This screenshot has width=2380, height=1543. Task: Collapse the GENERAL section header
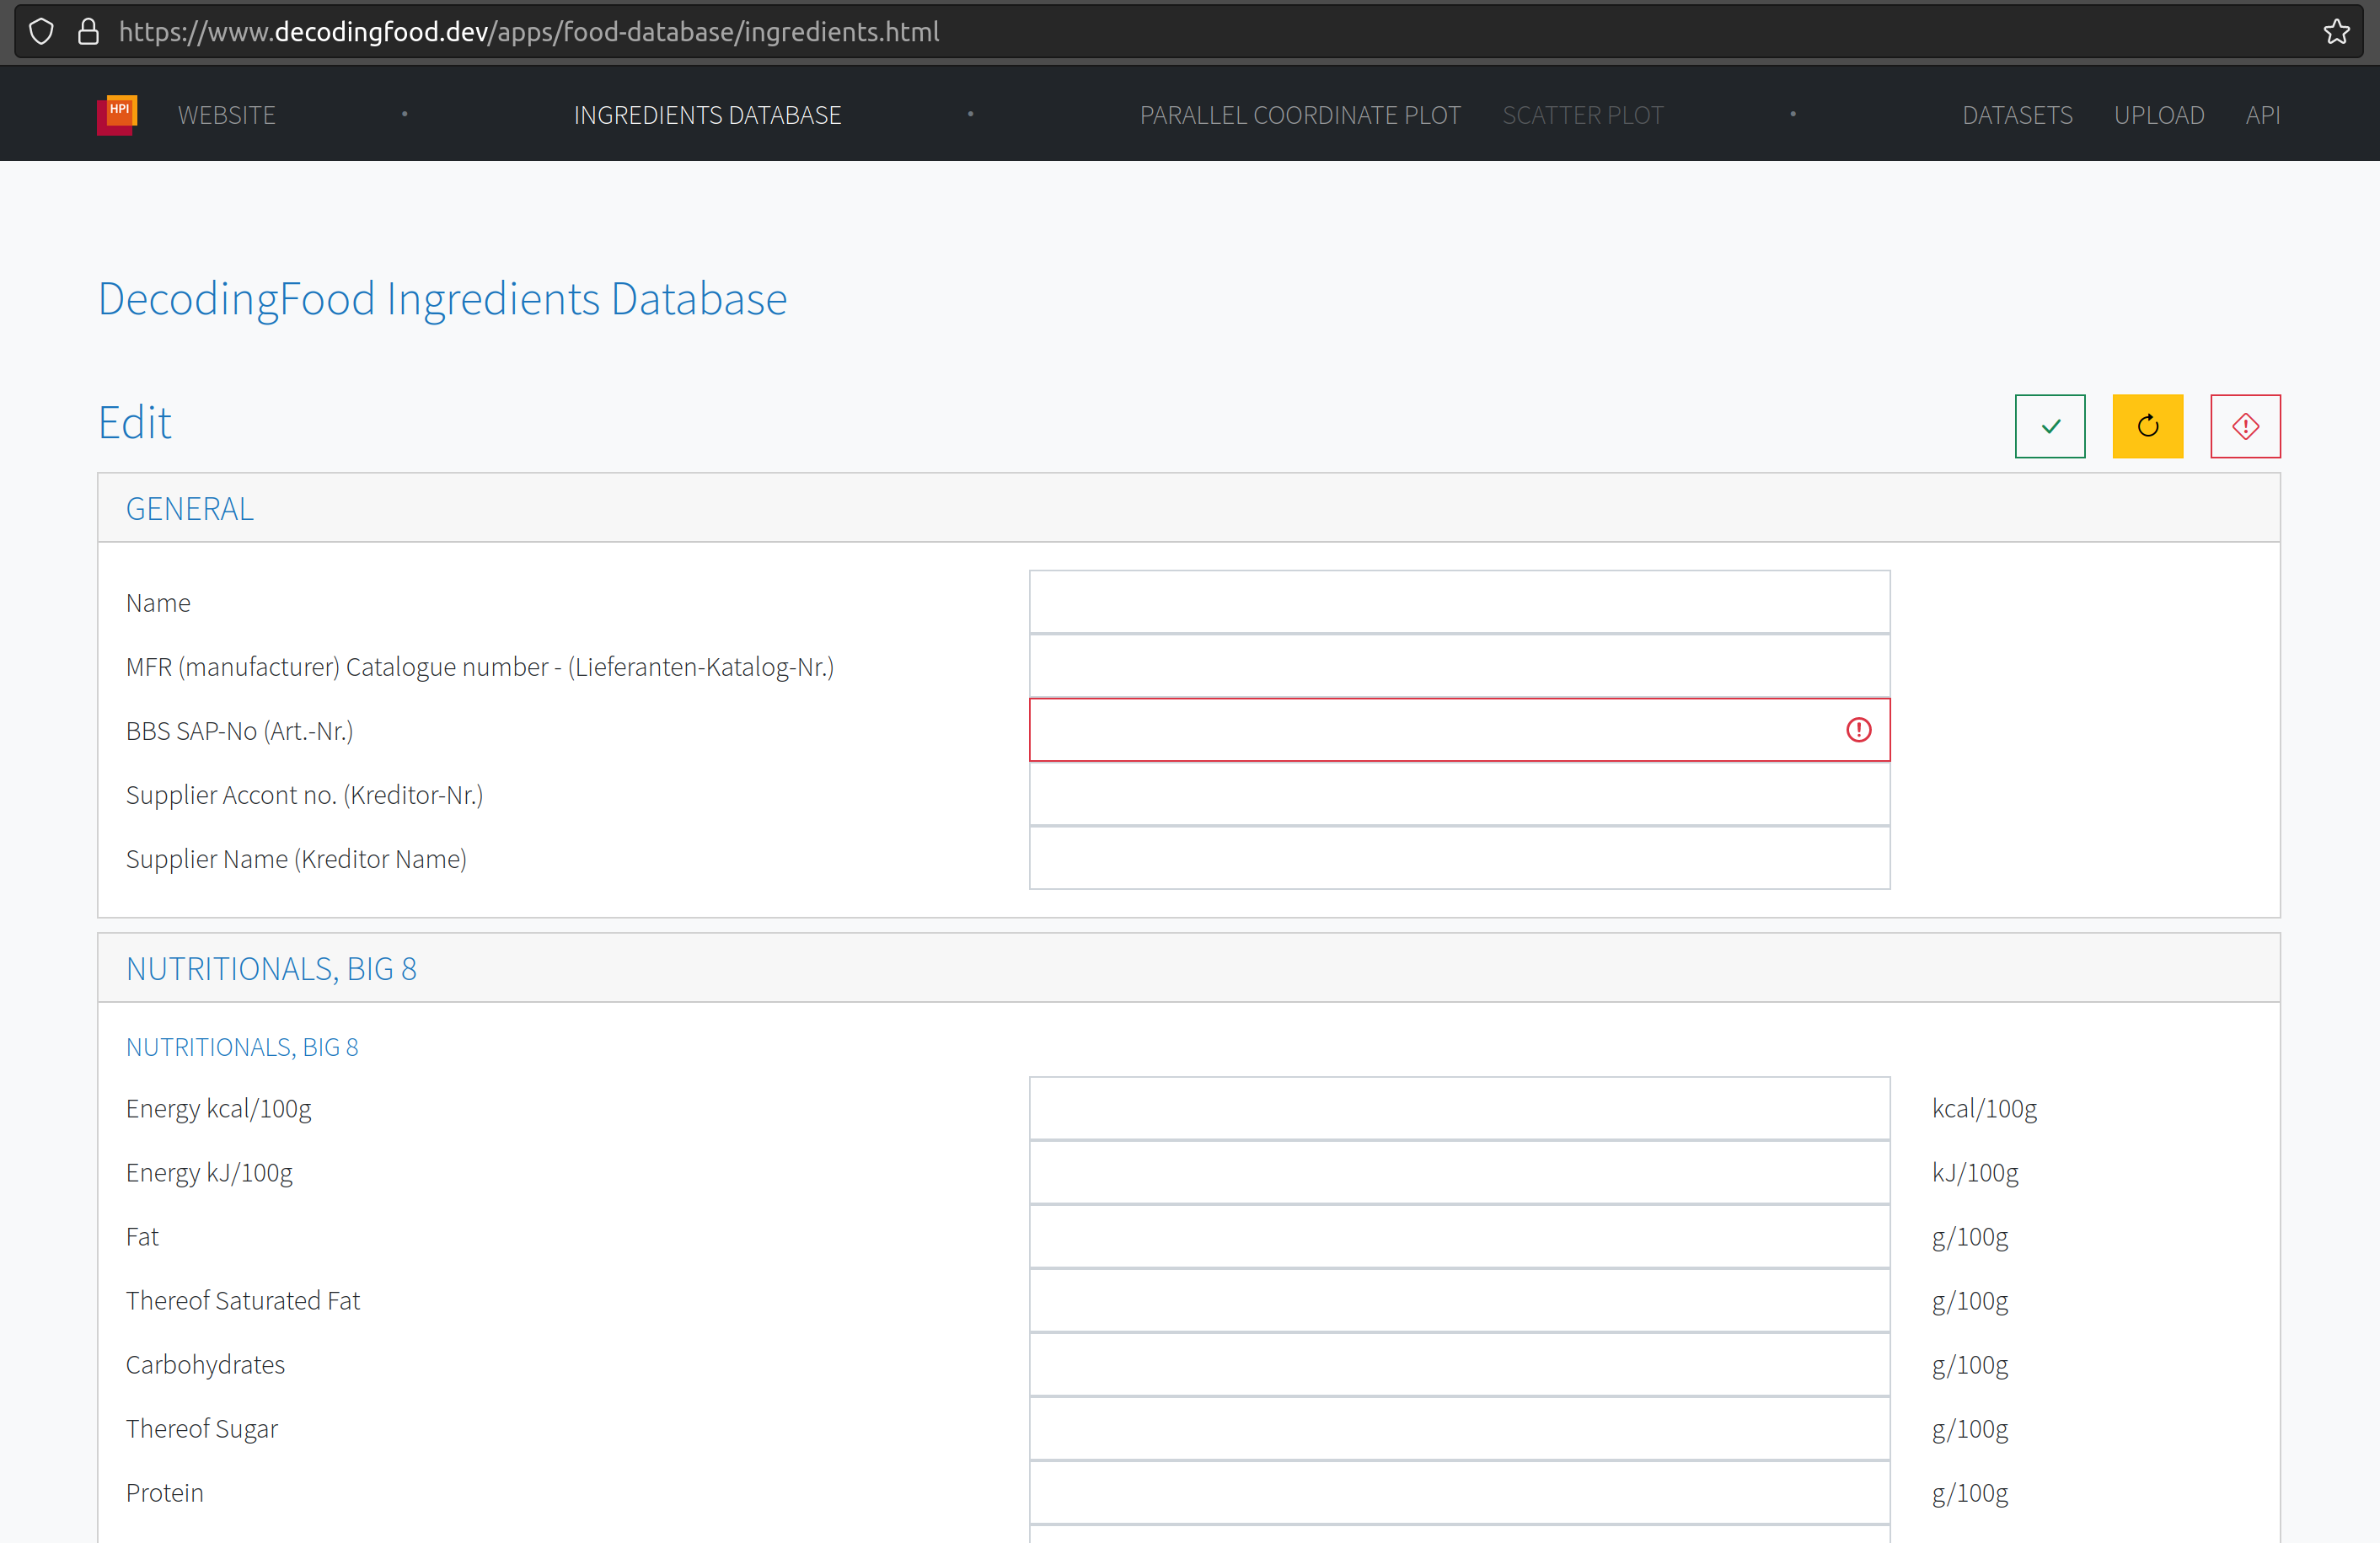(190, 509)
